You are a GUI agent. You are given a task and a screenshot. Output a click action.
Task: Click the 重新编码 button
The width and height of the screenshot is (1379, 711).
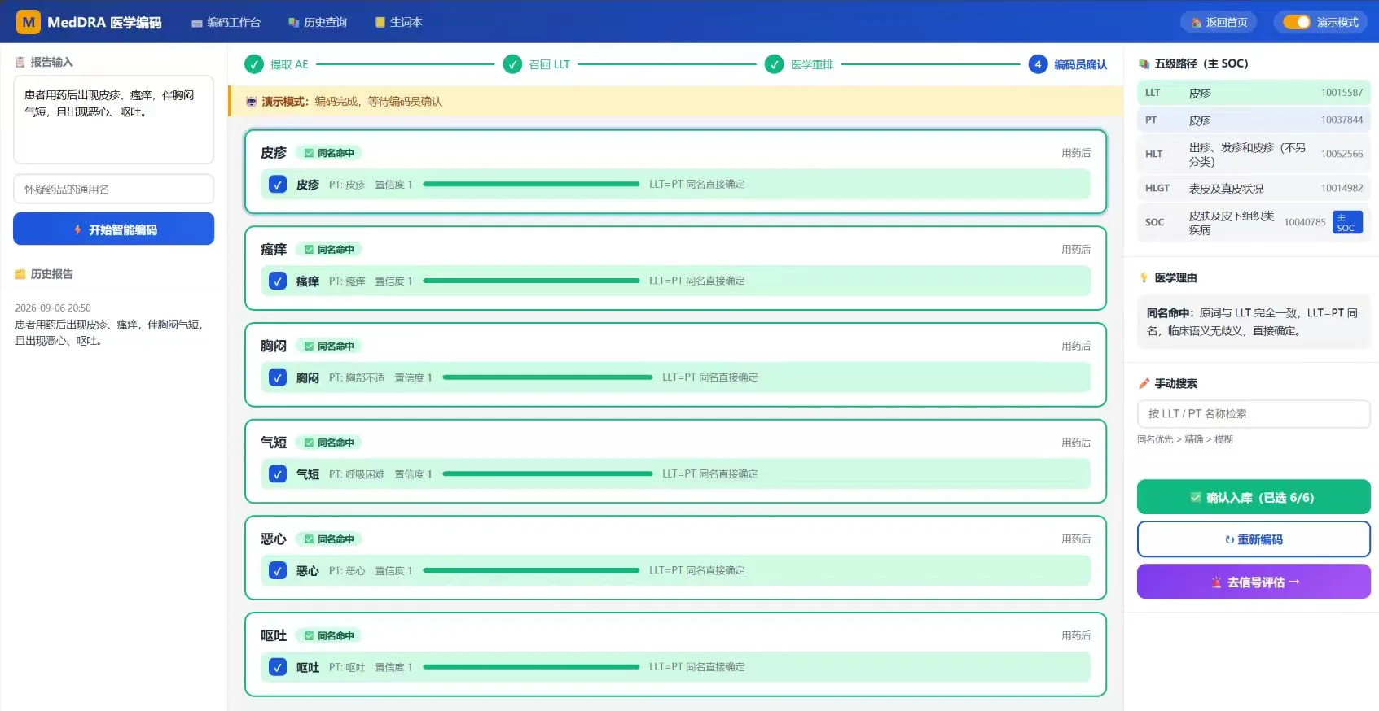coord(1254,539)
